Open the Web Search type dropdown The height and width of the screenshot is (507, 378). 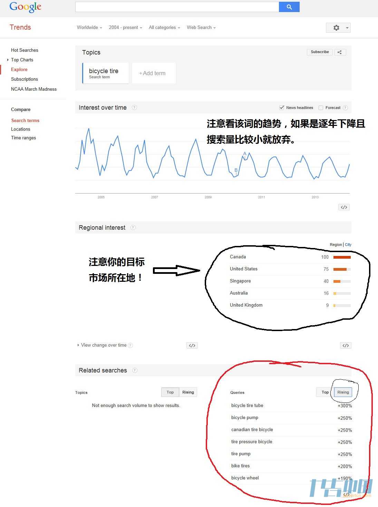[x=201, y=28]
